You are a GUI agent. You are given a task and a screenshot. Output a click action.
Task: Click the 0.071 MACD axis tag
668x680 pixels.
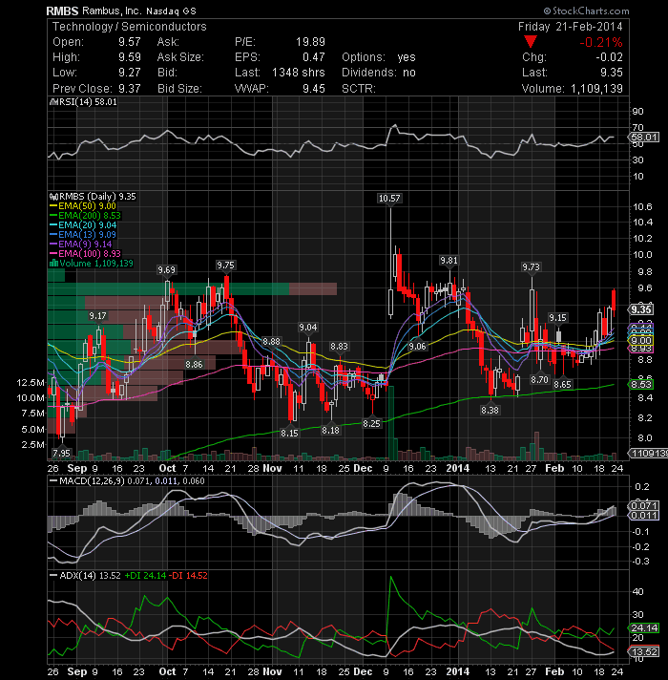[x=644, y=505]
